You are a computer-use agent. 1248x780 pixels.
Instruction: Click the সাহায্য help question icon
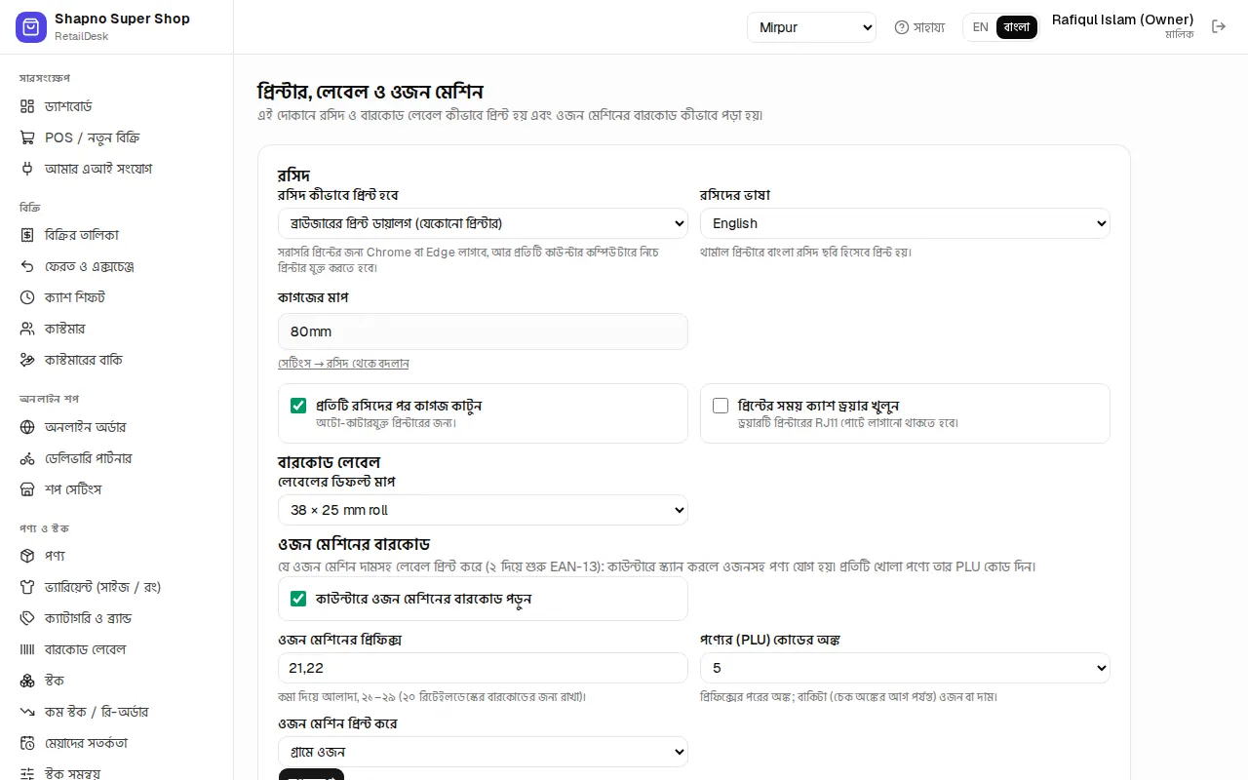click(902, 27)
